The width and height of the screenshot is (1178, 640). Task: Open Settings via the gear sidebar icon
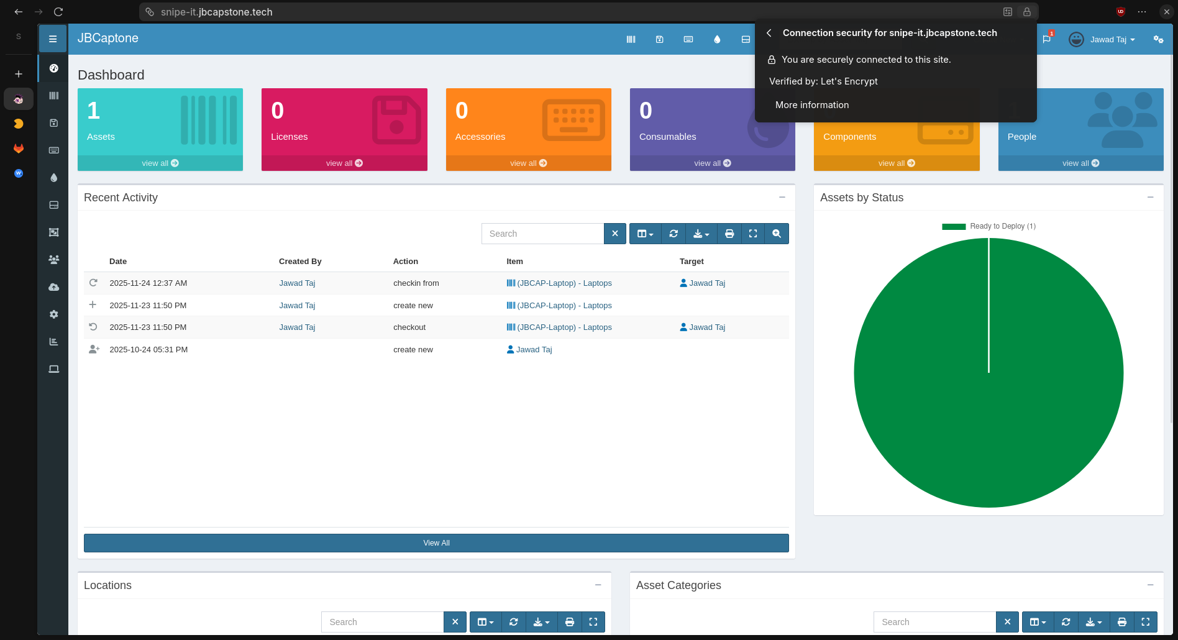click(x=53, y=314)
